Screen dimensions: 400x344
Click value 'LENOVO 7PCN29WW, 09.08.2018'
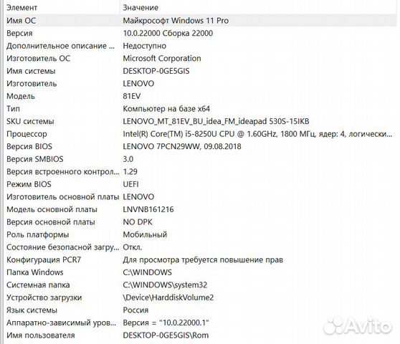tap(182, 146)
